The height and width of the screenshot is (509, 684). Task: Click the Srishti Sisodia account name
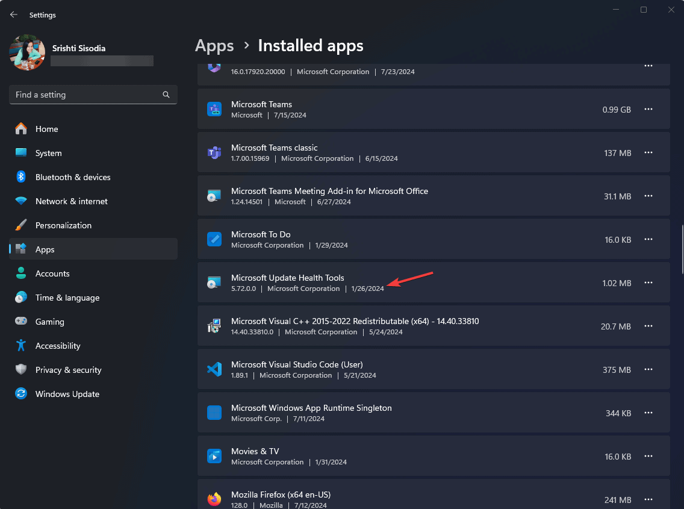pos(79,48)
